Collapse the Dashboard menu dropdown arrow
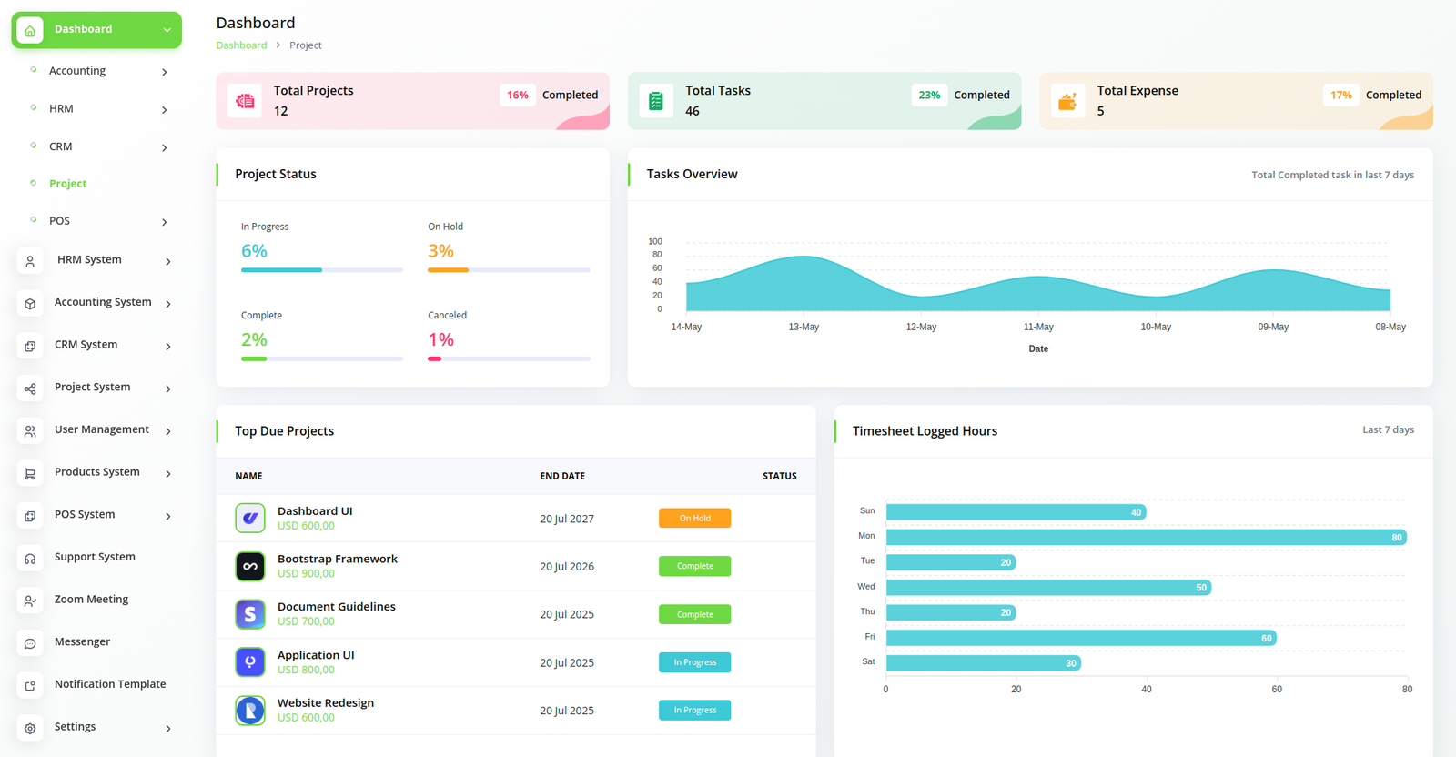Screen dimensions: 1456x757 [x=167, y=30]
